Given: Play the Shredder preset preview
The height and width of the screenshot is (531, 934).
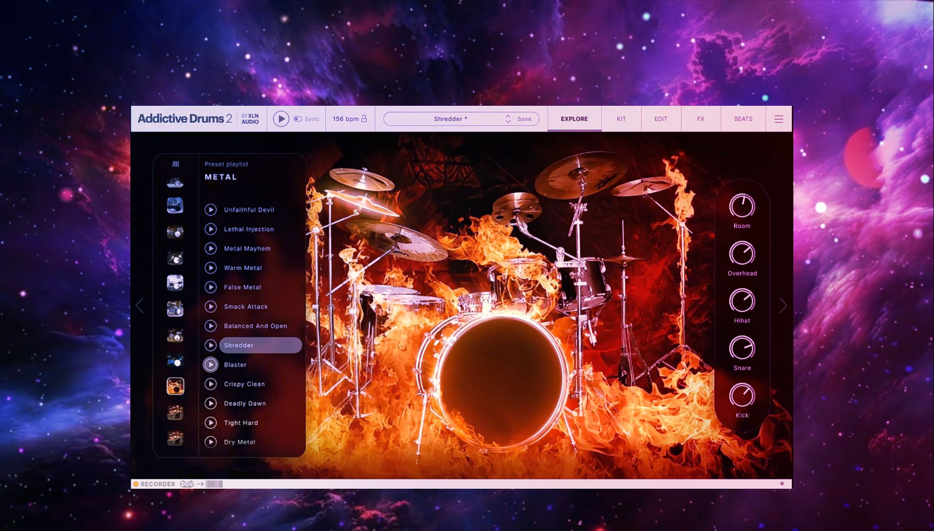Looking at the screenshot, I should pos(211,346).
